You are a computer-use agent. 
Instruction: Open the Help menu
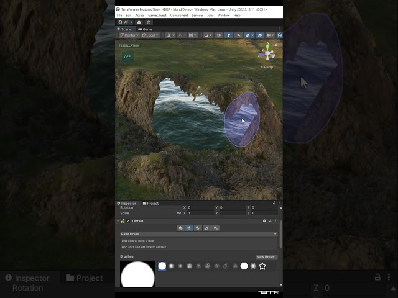click(x=237, y=15)
